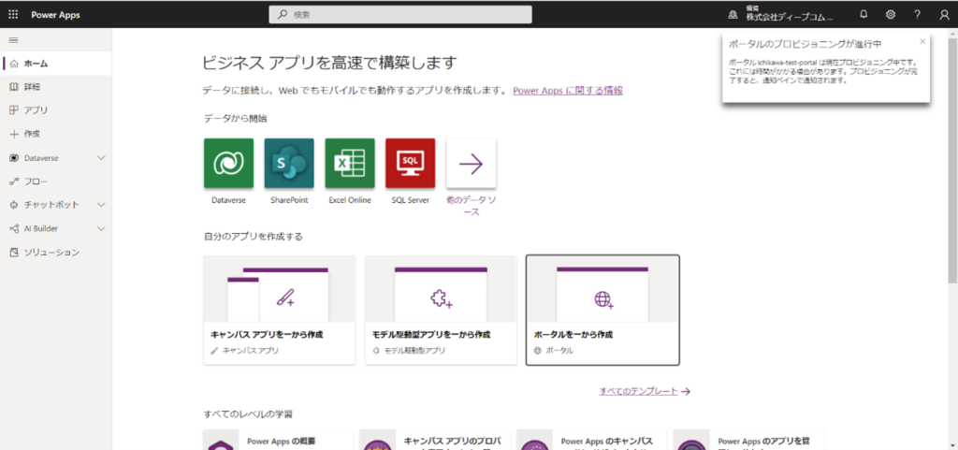Open ソリューション in the sidebar
The image size is (958, 450).
click(51, 253)
